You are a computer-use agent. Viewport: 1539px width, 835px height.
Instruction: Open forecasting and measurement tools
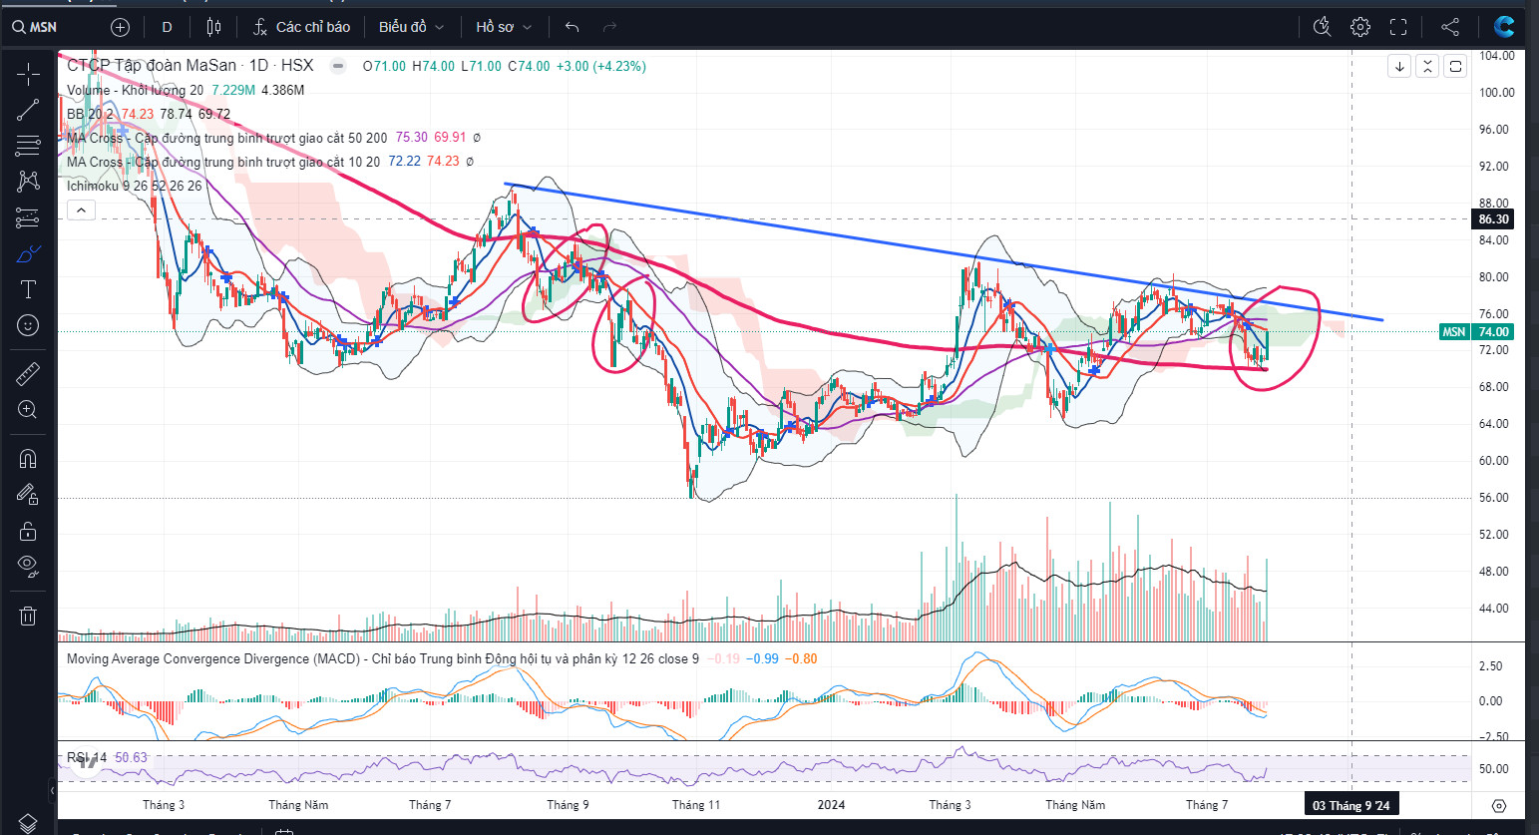pos(28,217)
